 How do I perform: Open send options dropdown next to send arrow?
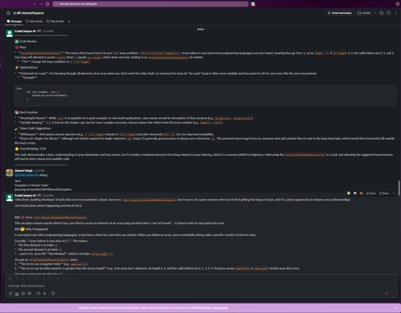tap(393, 293)
